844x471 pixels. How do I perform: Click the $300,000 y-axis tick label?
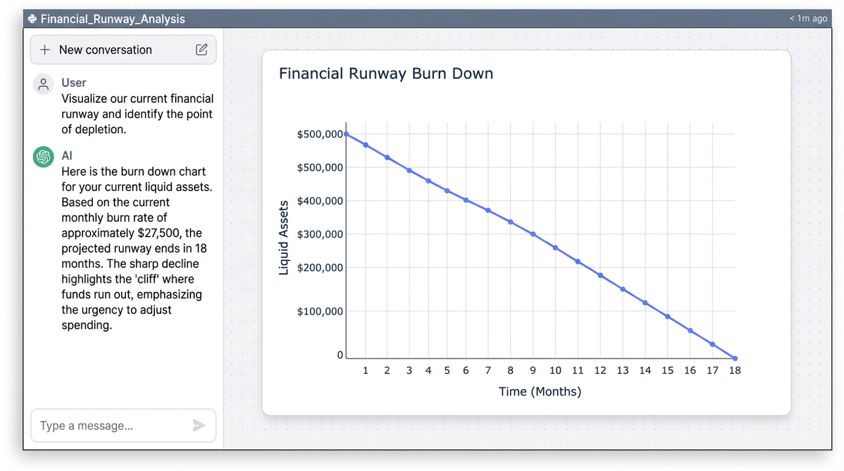pos(320,234)
